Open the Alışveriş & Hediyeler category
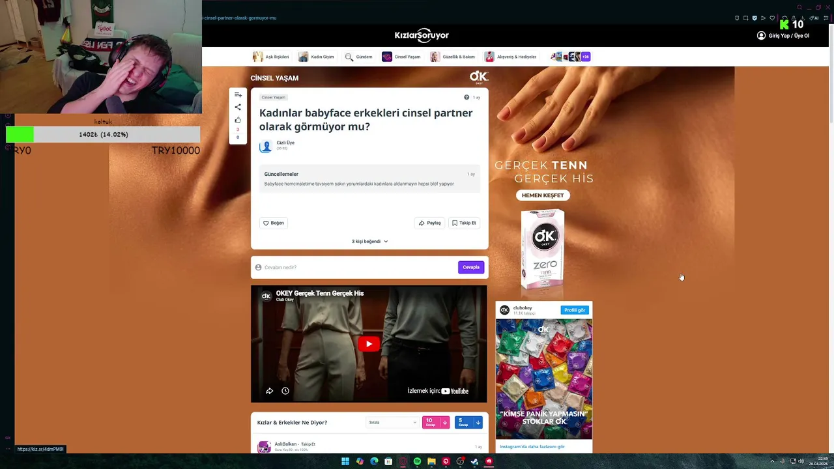Image resolution: width=834 pixels, height=469 pixels. click(x=510, y=57)
